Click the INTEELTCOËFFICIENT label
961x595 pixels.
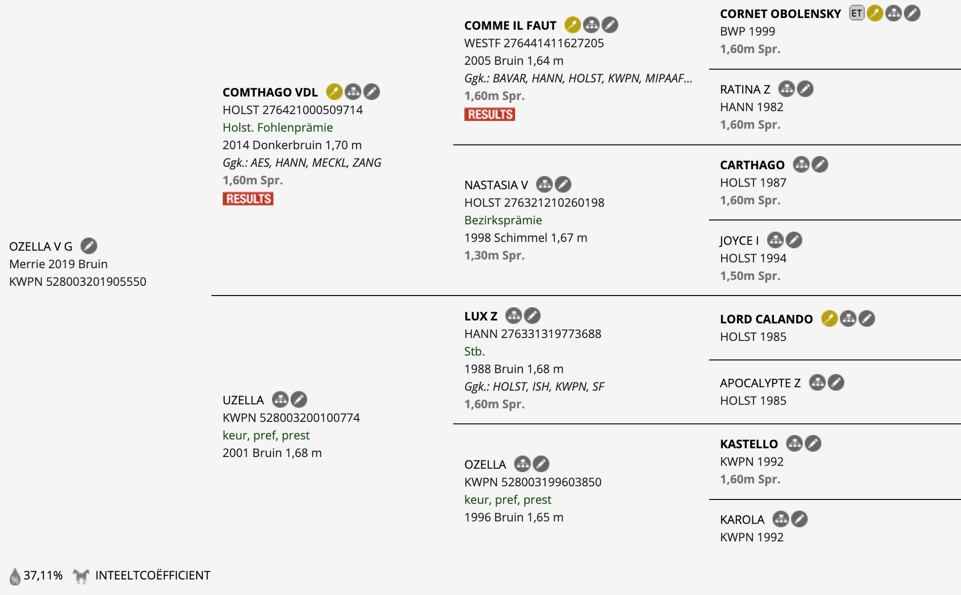[153, 575]
